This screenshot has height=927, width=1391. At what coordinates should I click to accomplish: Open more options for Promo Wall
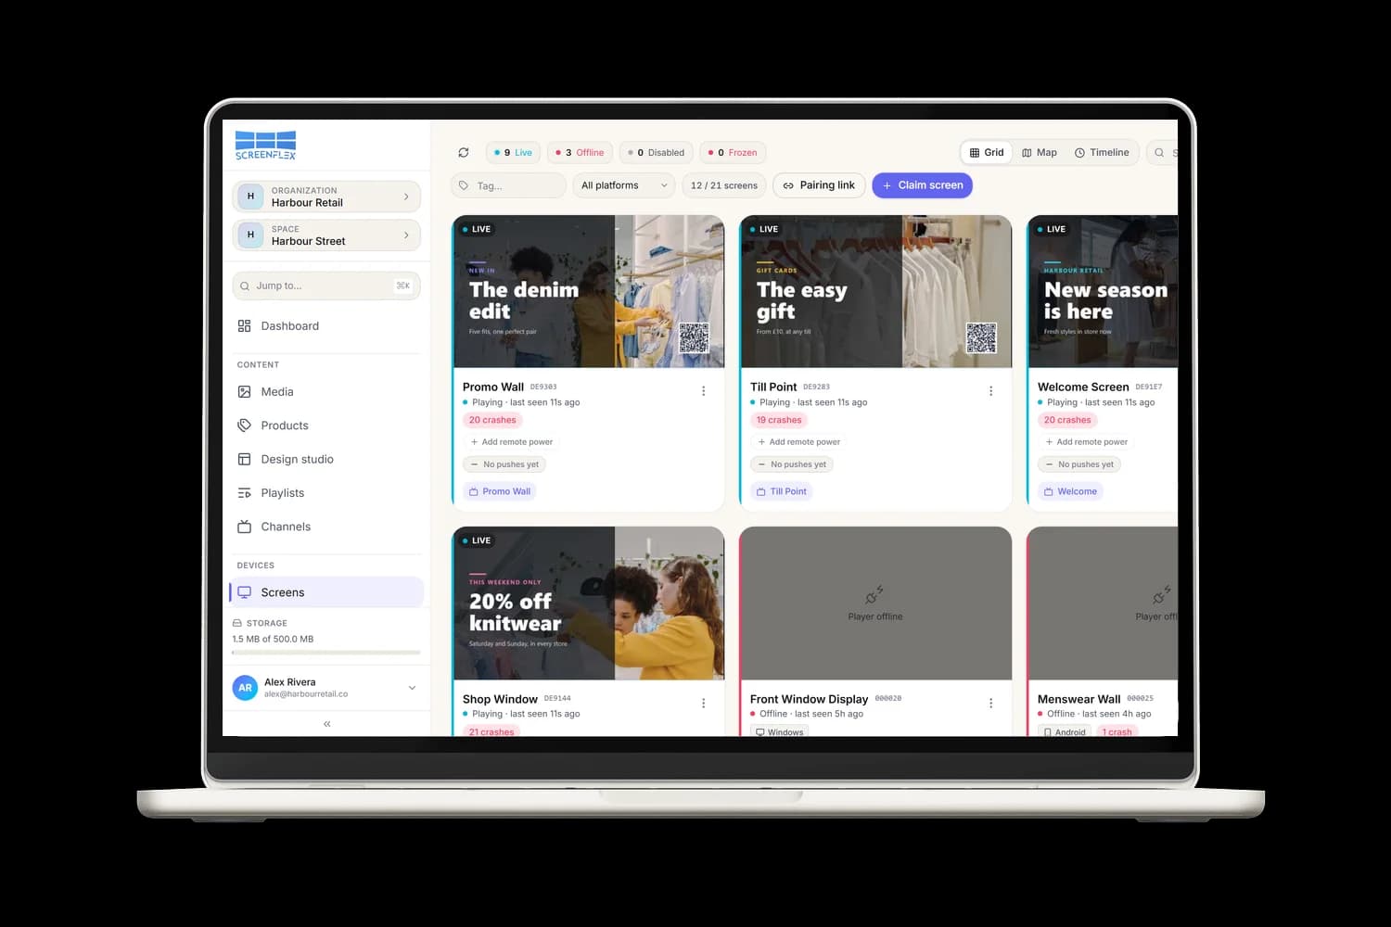click(x=704, y=391)
